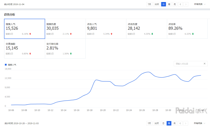Click the 日 button in bottom bar
210x126 pixels.
[163, 123]
